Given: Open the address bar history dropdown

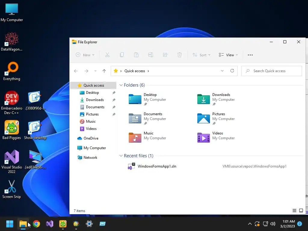Looking at the screenshot, I should 222,71.
